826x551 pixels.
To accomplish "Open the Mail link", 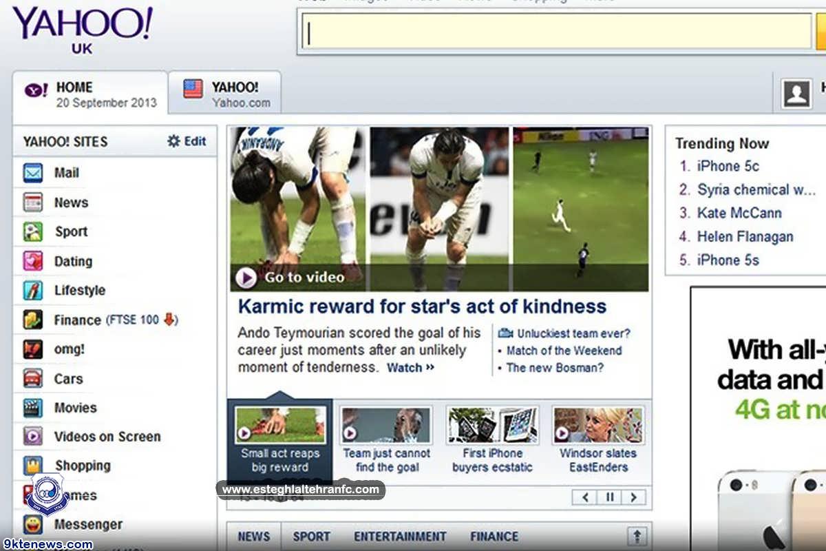I will (x=67, y=173).
